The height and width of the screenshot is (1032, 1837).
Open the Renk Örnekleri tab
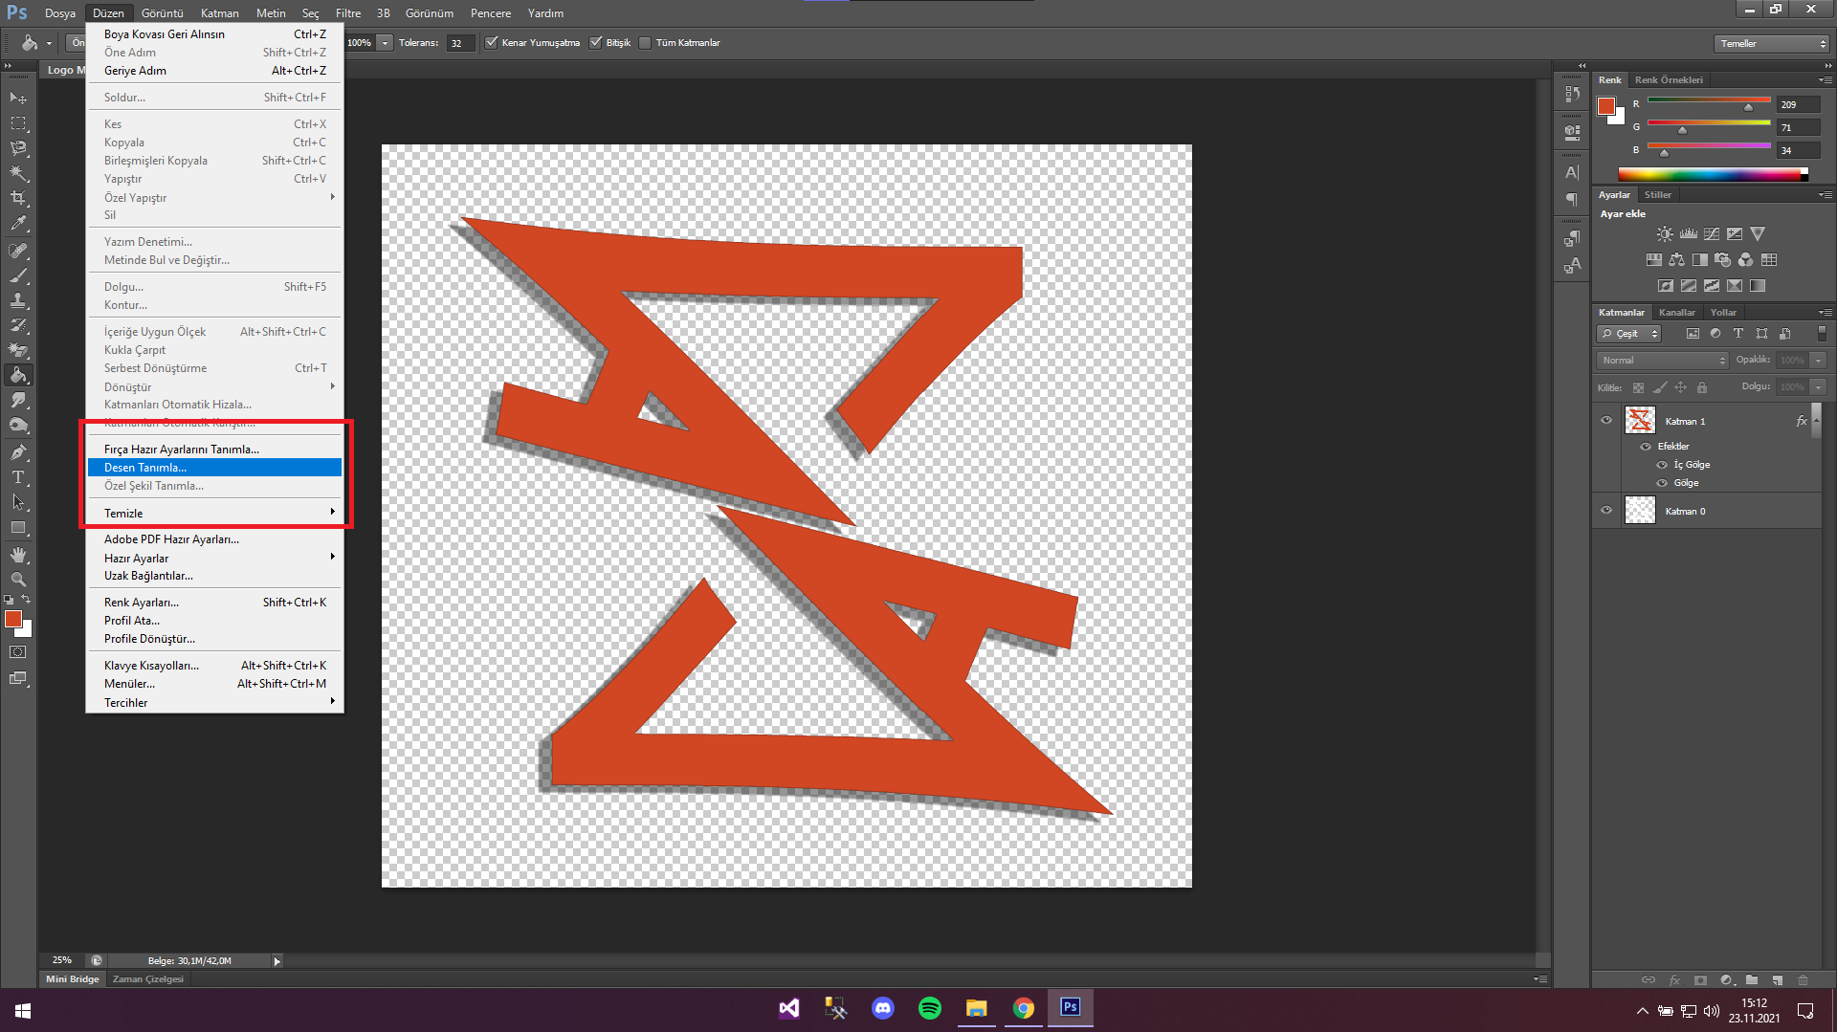point(1669,80)
